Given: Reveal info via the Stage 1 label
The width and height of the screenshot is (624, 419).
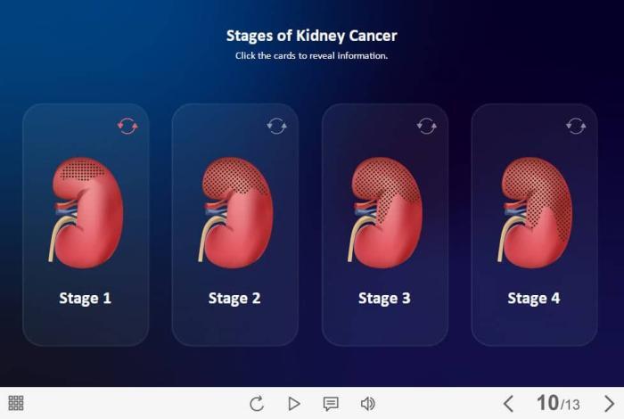Looking at the screenshot, I should [x=86, y=299].
